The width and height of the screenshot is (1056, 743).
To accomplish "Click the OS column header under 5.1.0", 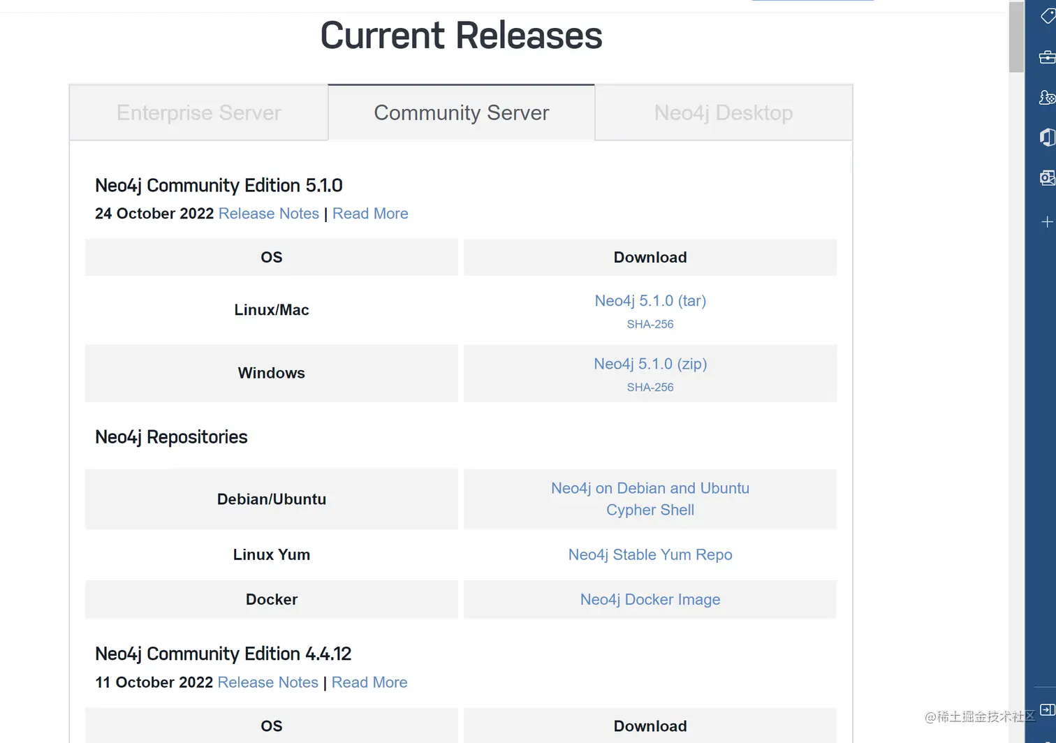I will 272,257.
